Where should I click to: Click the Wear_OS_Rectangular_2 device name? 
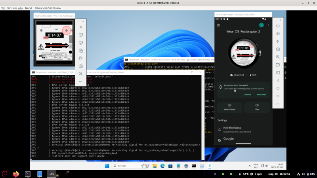pos(243,32)
